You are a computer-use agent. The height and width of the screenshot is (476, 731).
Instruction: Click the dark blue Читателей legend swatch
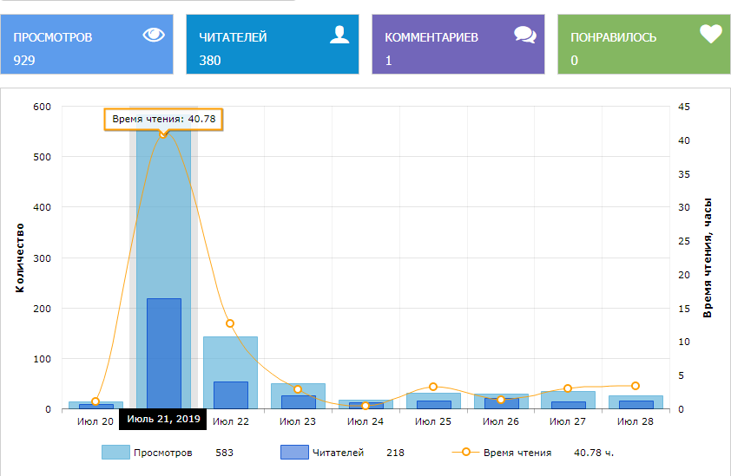pyautogui.click(x=293, y=452)
